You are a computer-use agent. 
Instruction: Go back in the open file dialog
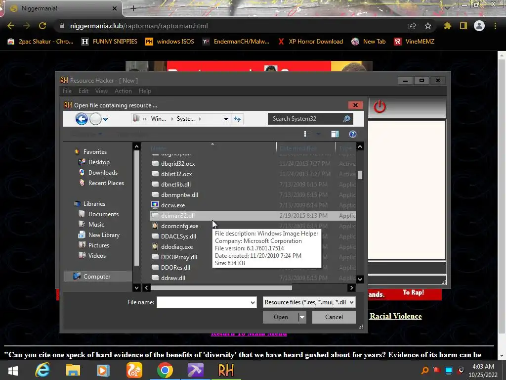pos(82,119)
